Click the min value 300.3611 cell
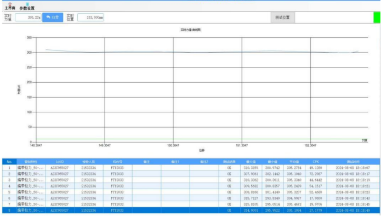Screen dimensions: 381x216 (x=272, y=180)
